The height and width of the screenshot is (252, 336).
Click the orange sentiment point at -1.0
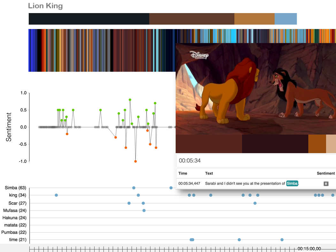pyautogui.click(x=135, y=161)
